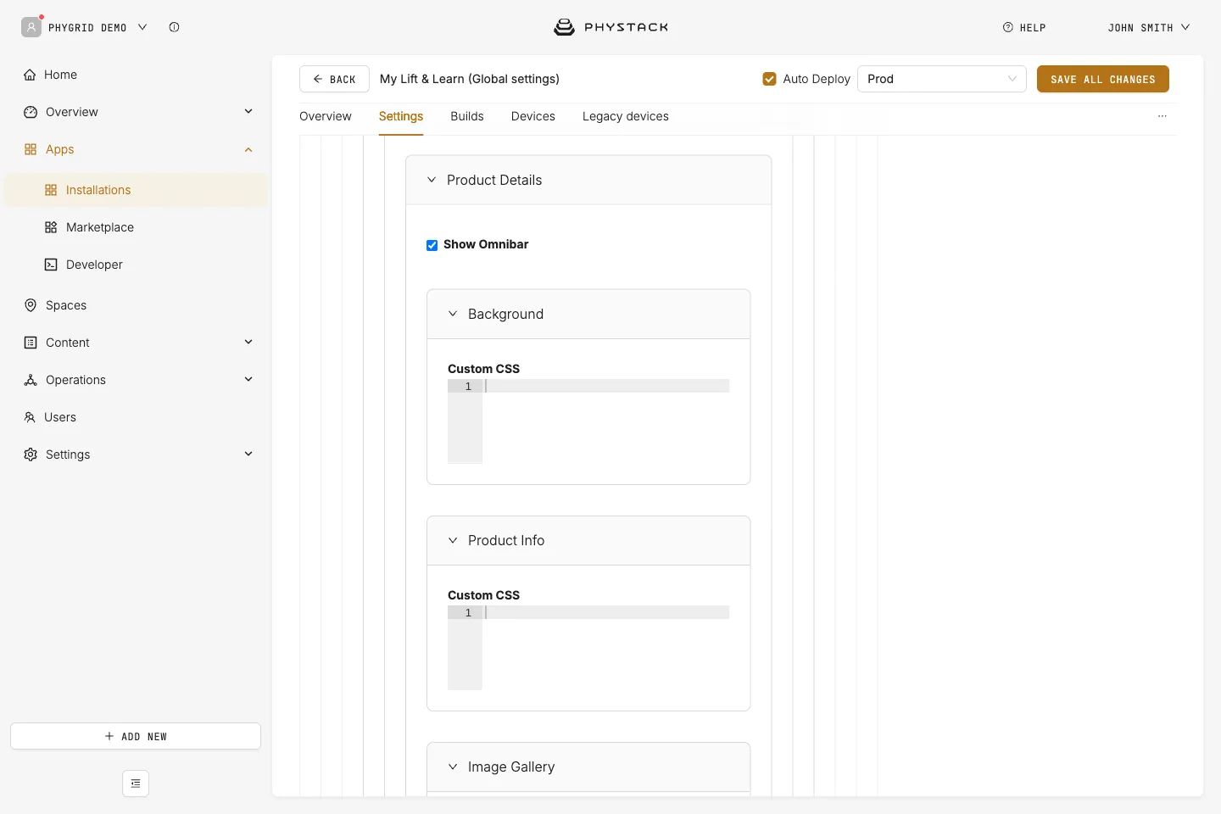Click the info icon beside Phygrid Demo
Viewport: 1221px width, 814px height.
pyautogui.click(x=174, y=27)
